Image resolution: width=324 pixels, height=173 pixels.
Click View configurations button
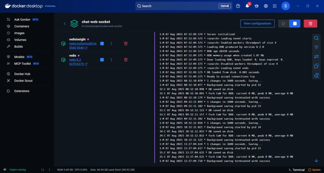click(257, 24)
